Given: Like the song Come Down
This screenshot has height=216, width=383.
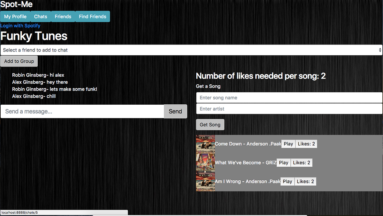Looking at the screenshot, I should click(306, 144).
